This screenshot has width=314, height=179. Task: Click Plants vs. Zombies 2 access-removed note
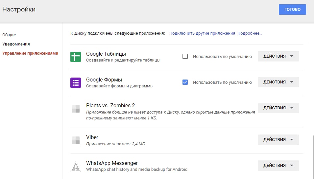tap(170, 115)
